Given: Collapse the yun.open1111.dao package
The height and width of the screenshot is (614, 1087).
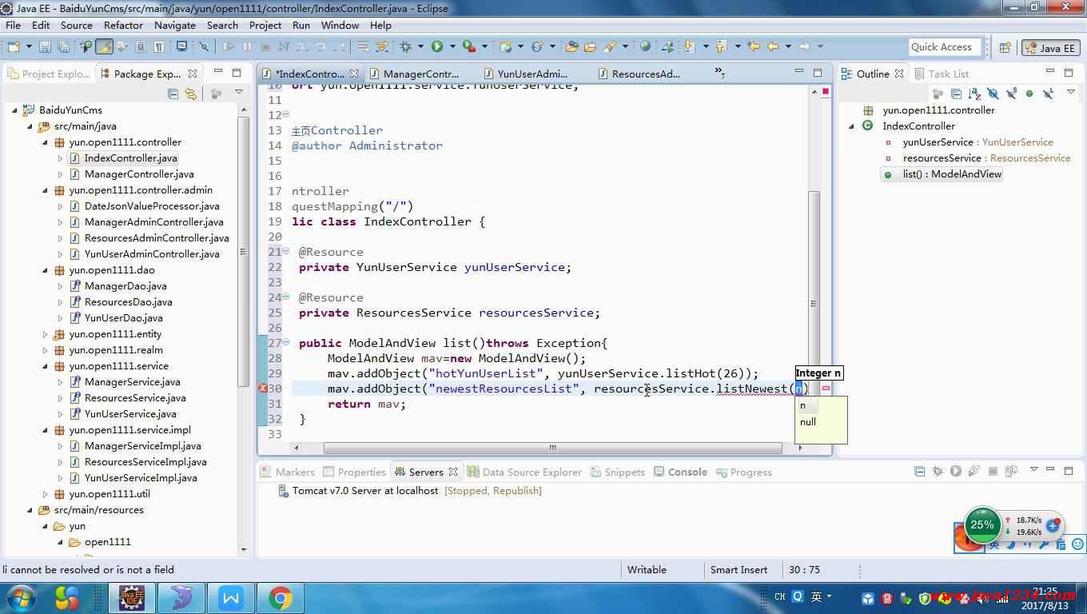Looking at the screenshot, I should tap(45, 270).
